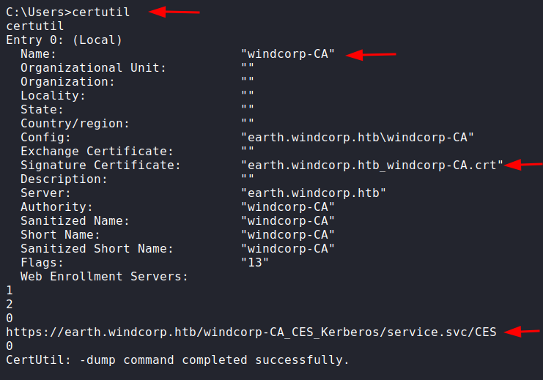
Task: Select the Sanitized Short Name value
Action: click(288, 248)
